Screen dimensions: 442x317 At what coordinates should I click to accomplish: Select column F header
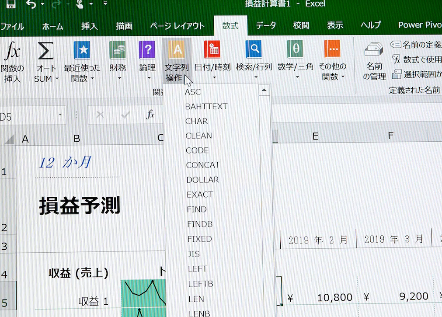coord(390,136)
